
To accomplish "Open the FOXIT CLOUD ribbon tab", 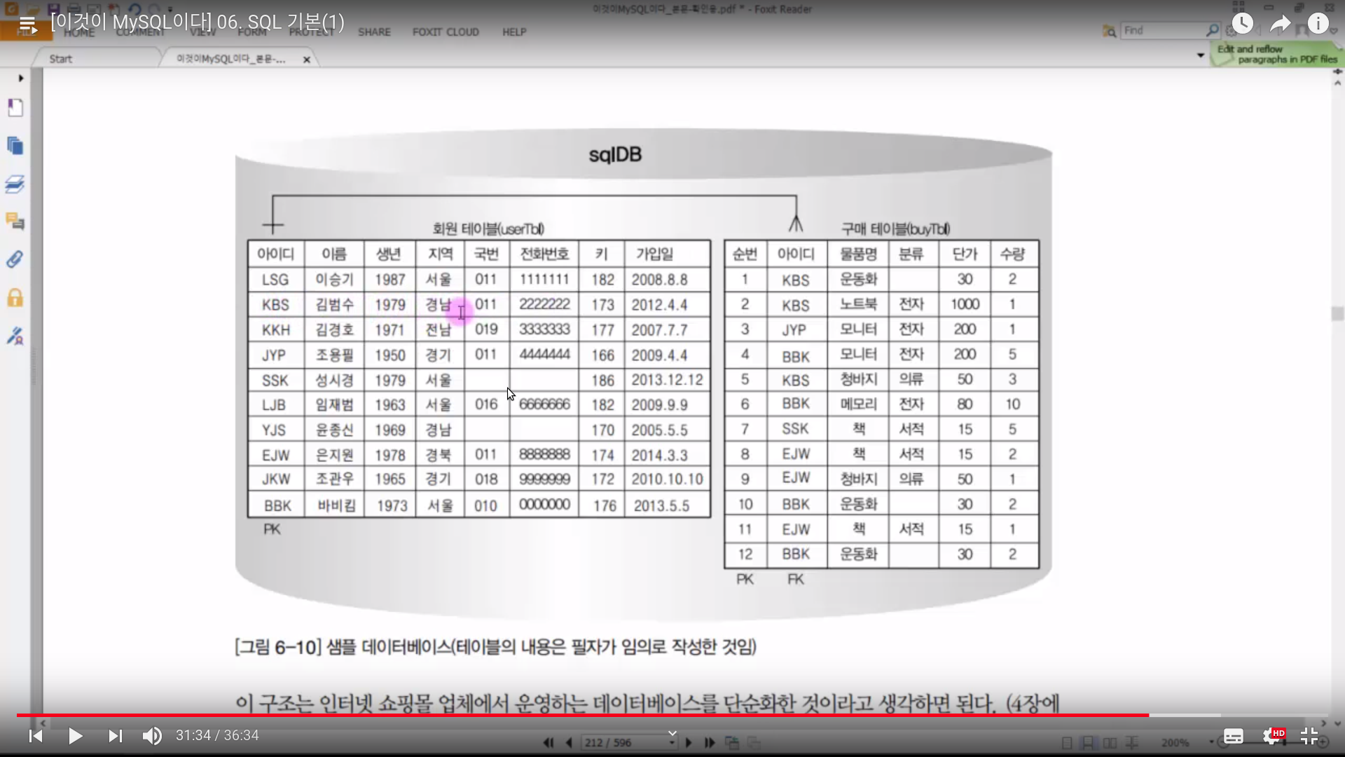I will [446, 32].
